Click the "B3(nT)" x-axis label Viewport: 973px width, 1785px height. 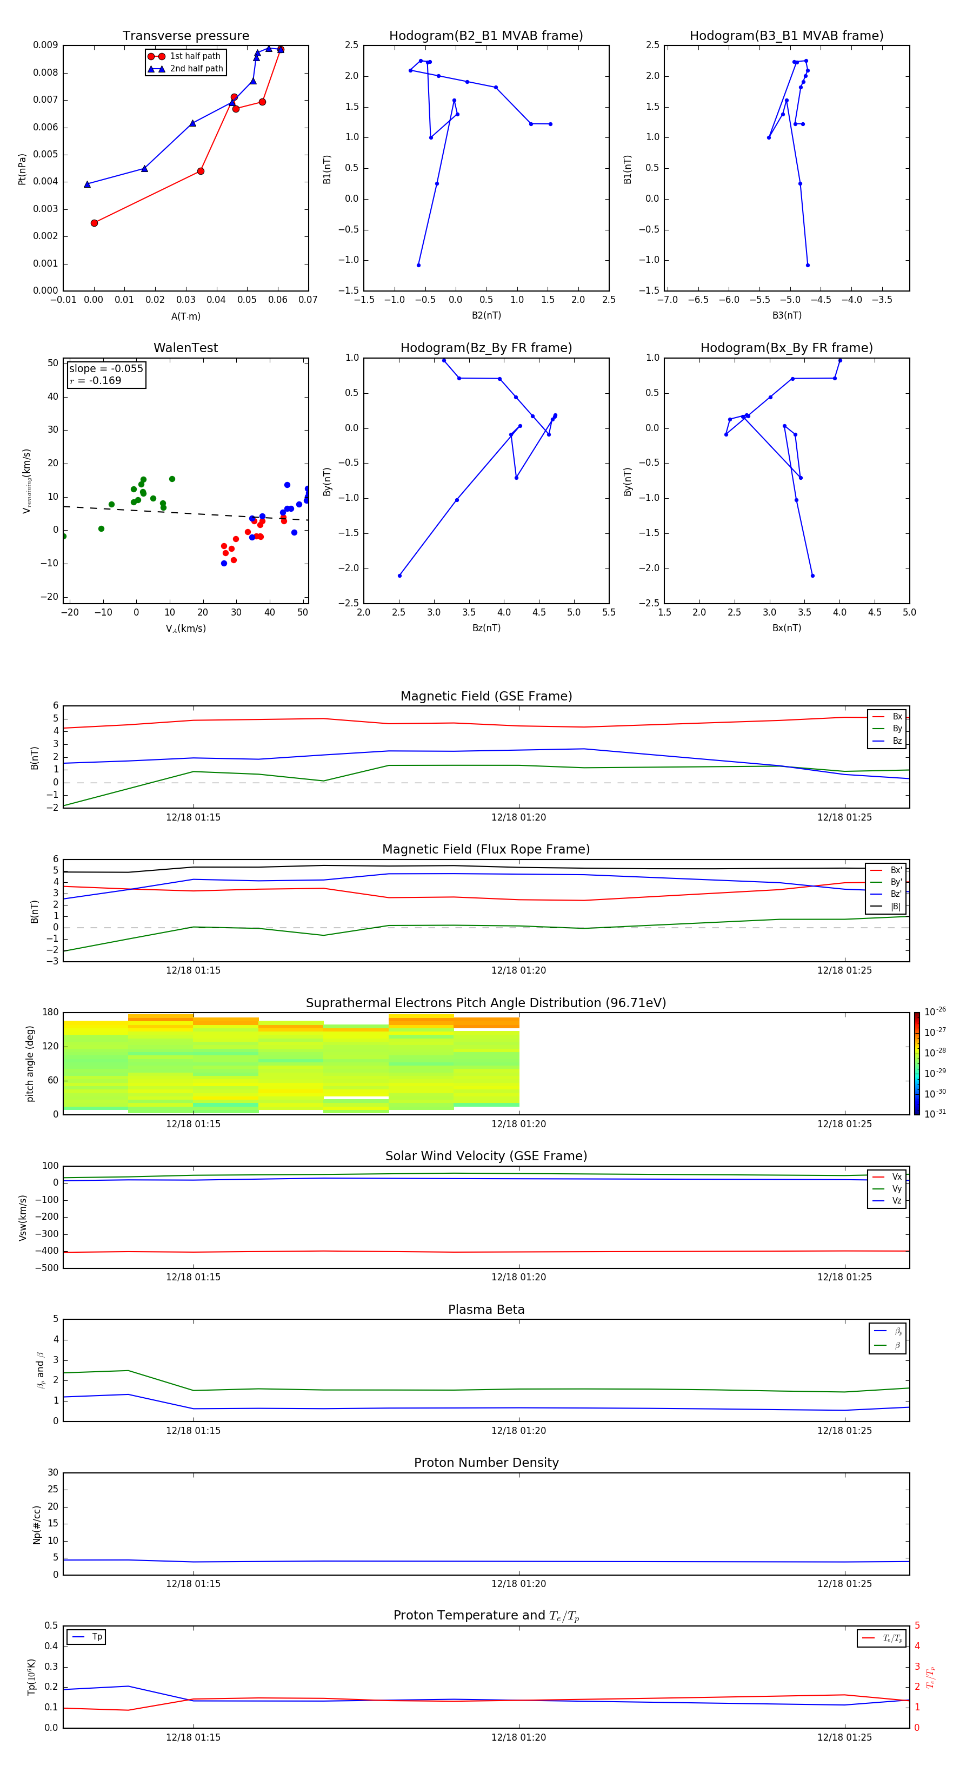click(787, 315)
